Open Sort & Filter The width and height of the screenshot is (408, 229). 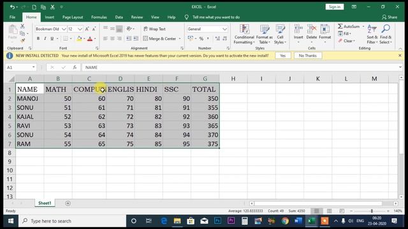click(x=372, y=34)
